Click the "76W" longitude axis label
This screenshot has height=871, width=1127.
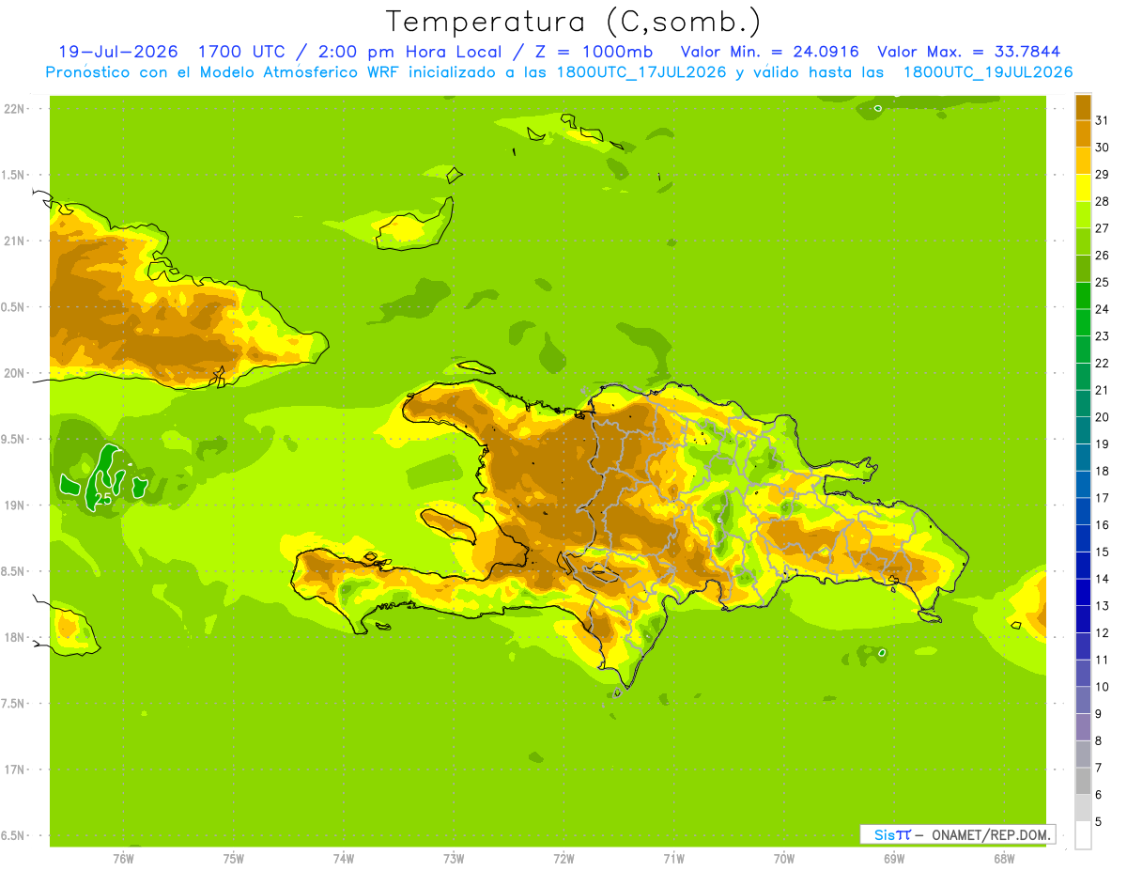point(123,858)
